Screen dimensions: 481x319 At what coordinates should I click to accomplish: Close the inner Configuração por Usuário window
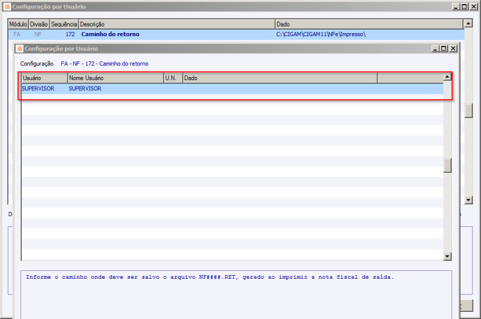(453, 49)
